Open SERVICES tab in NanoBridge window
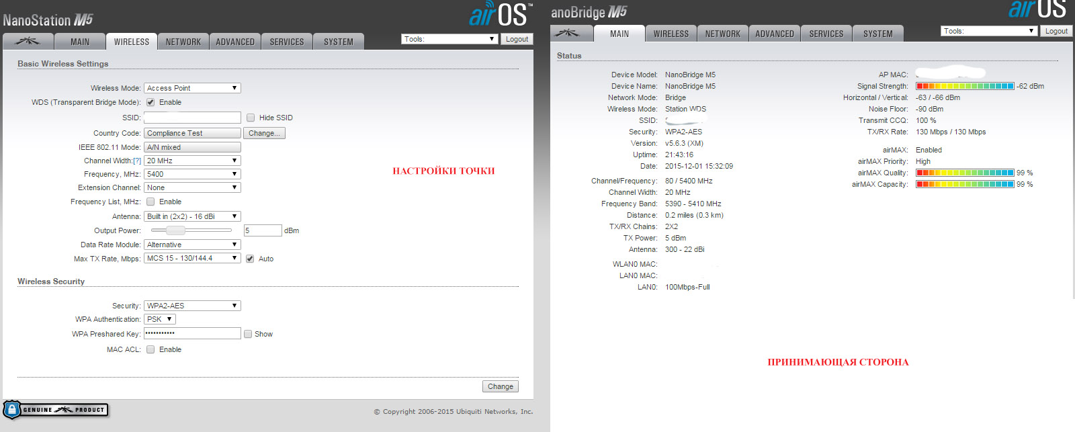Screen dimensions: 1075x432 826,34
